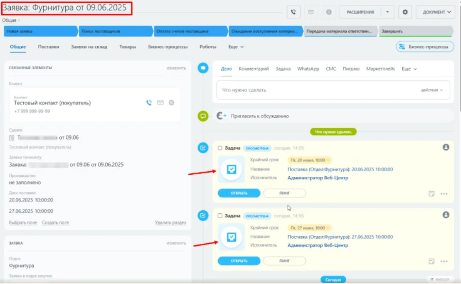This screenshot has width=461, height=284.
Task: Expand the Расширения dropdown arrow
Action: point(387,12)
